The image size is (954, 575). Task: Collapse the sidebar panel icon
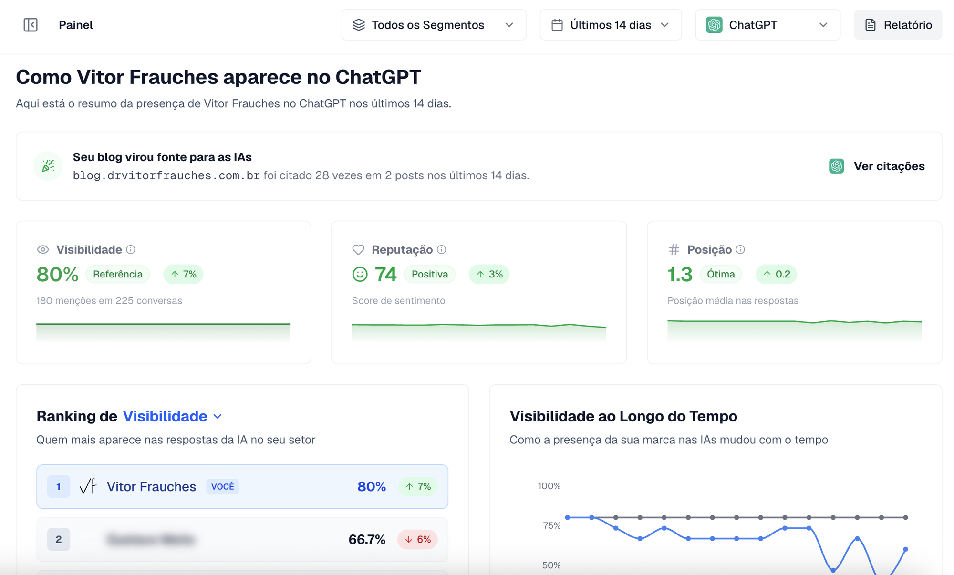point(31,25)
